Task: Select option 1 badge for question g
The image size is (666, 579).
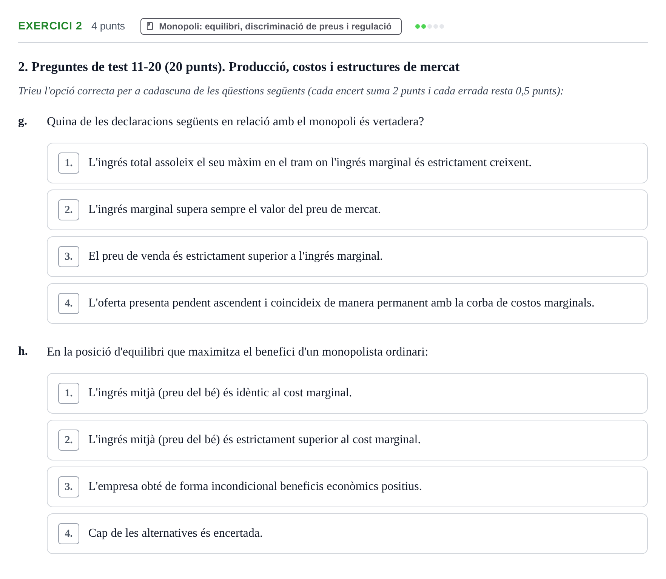Action: pos(69,163)
